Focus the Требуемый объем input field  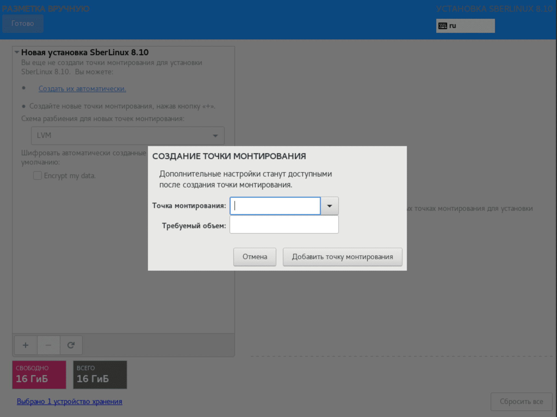[x=284, y=225]
